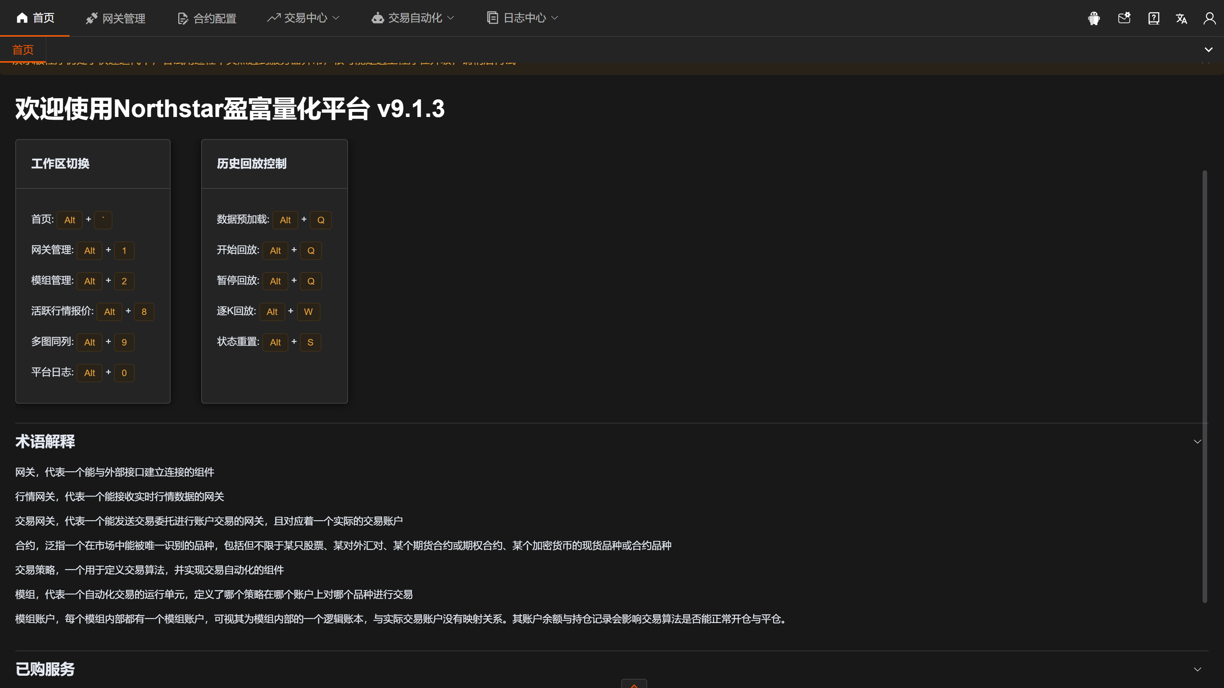Click the 1 key in 网关管理 shortcut row

[x=124, y=251]
